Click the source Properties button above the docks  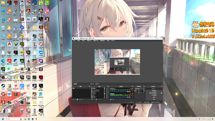tap(92, 84)
